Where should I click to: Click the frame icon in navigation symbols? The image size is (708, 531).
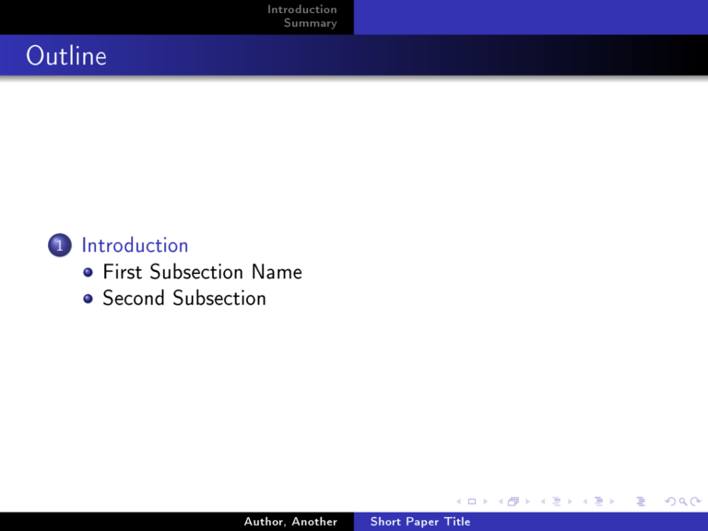513,501
